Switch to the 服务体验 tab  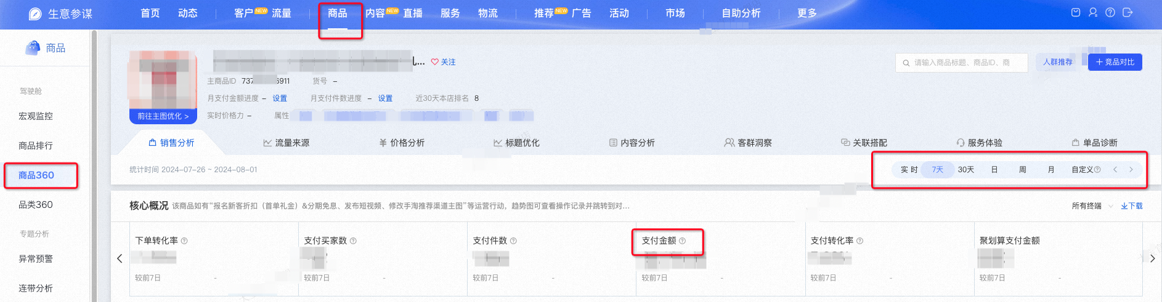point(979,143)
